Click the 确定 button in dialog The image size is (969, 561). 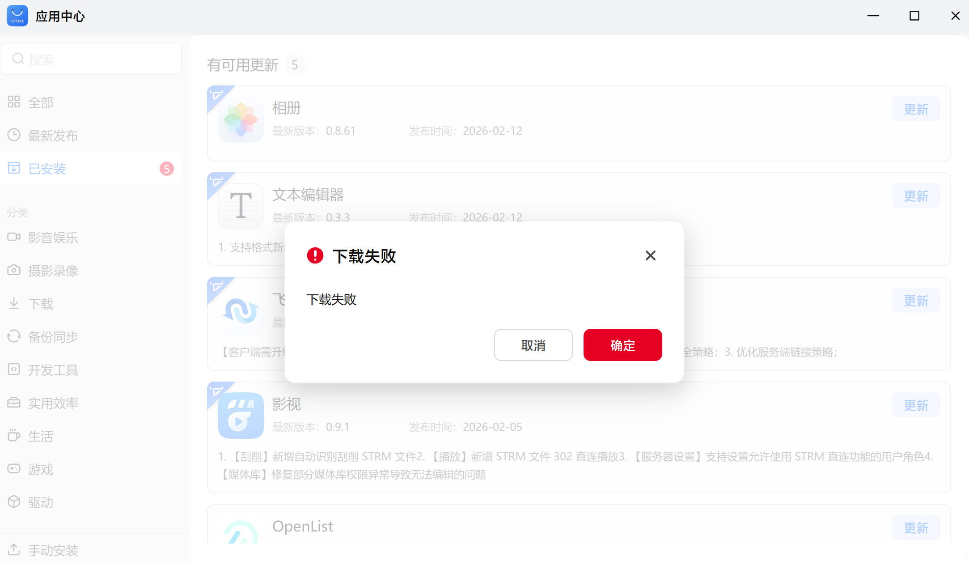click(622, 345)
